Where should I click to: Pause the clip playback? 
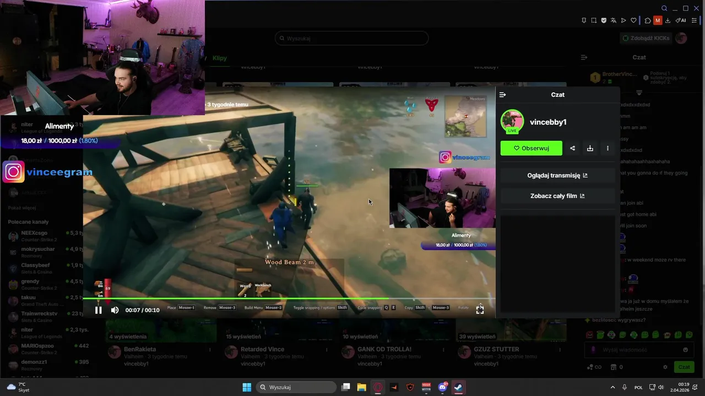[98, 310]
